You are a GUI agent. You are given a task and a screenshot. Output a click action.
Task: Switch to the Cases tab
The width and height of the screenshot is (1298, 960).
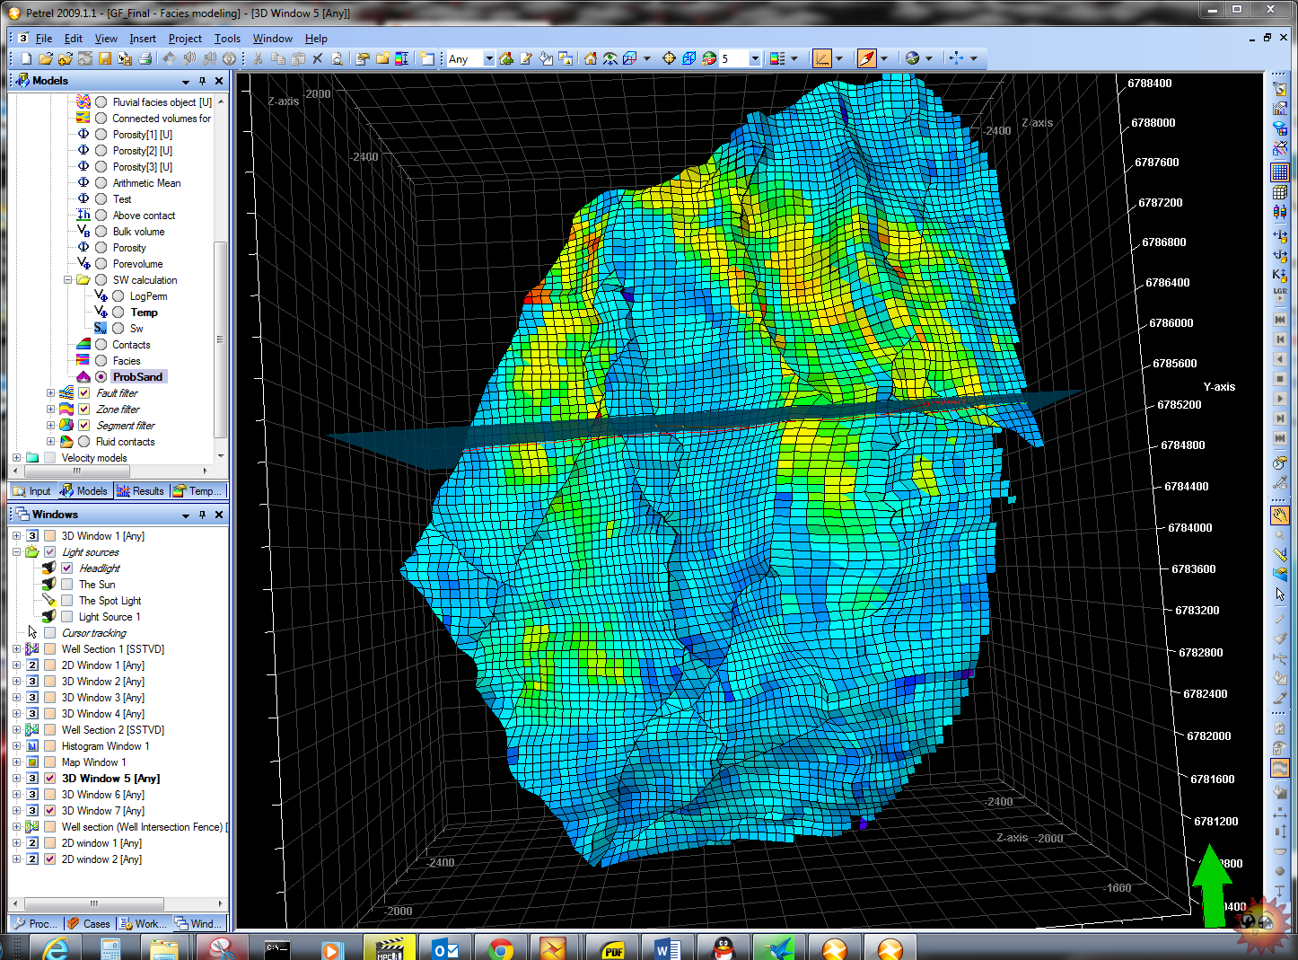(x=89, y=923)
